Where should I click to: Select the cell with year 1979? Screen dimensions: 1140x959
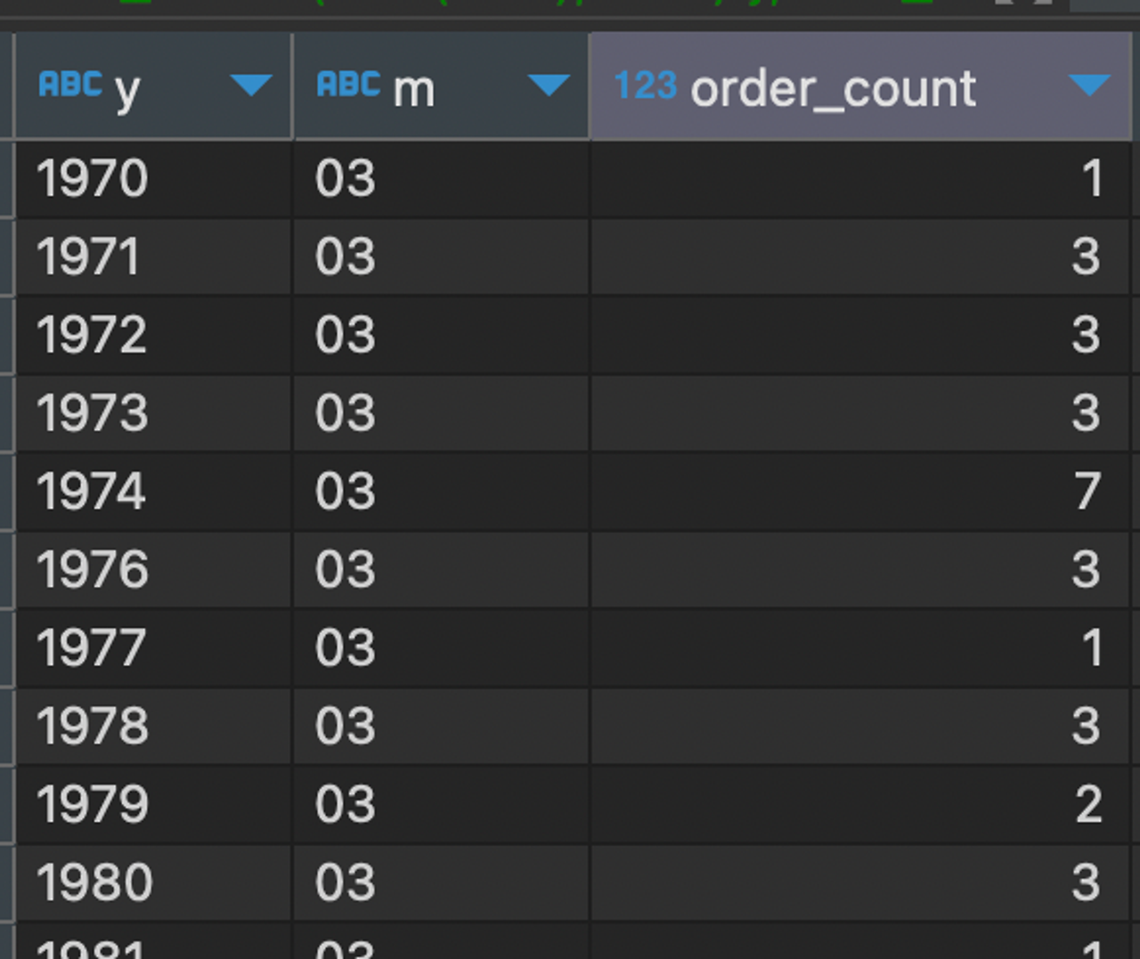click(154, 806)
